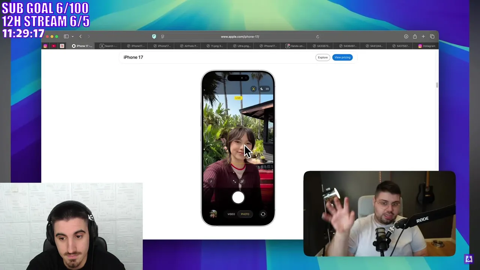Tap the rotate orientation icon in viewfinder
This screenshot has height=270, width=480.
point(242,181)
